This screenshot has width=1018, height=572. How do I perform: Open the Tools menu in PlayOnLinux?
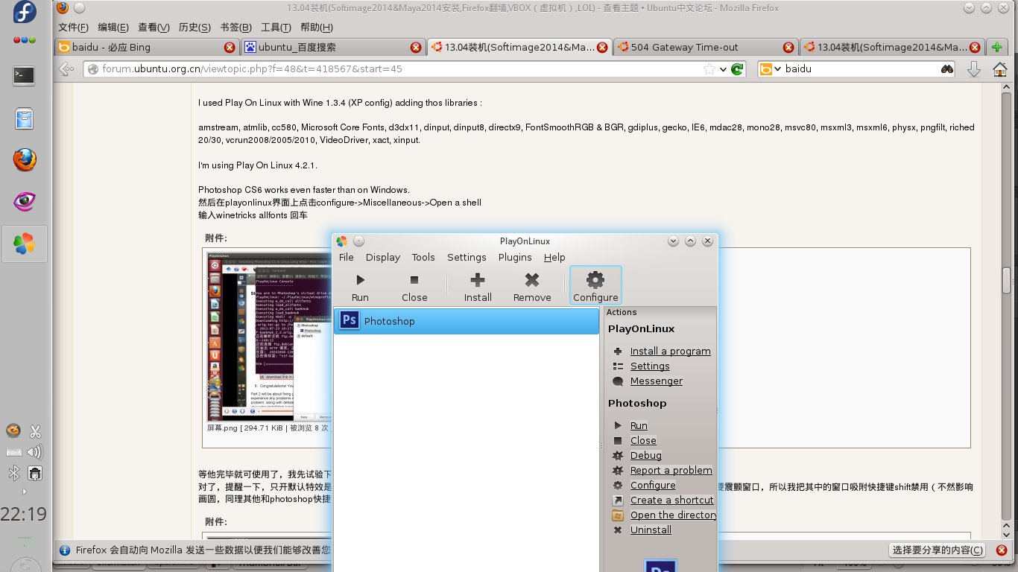click(423, 257)
